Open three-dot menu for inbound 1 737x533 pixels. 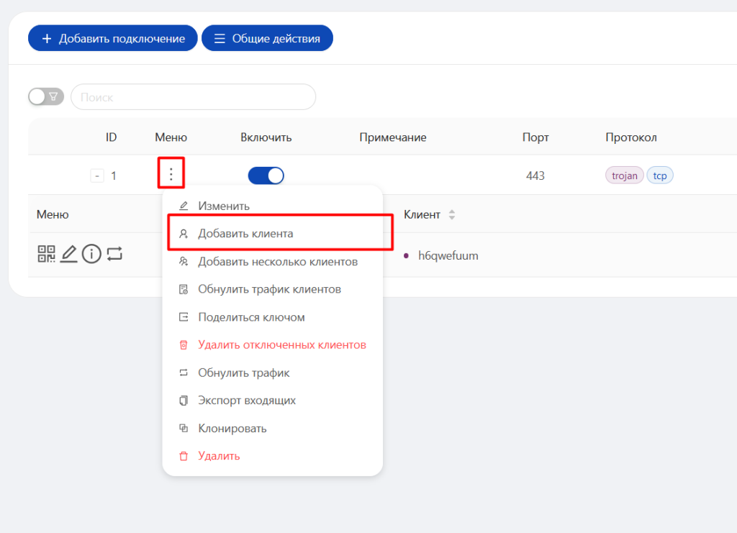coord(171,174)
